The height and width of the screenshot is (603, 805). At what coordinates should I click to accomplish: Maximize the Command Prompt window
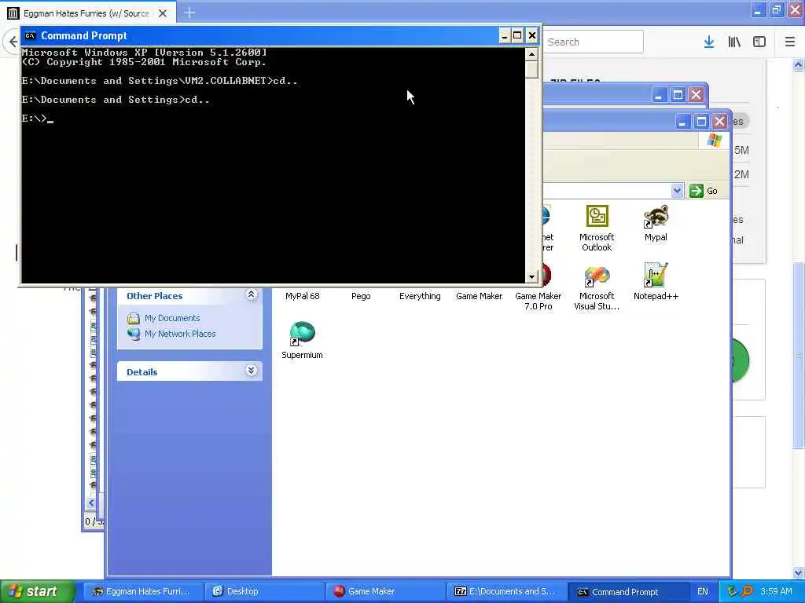517,35
